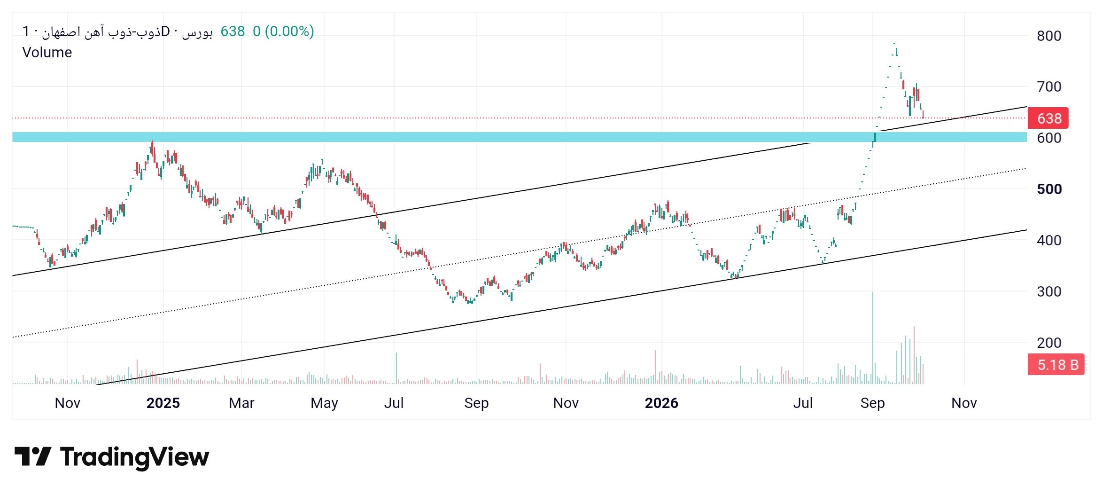The image size is (1103, 494).
Task: Click the 2025 year label on the time axis
Action: pos(163,403)
